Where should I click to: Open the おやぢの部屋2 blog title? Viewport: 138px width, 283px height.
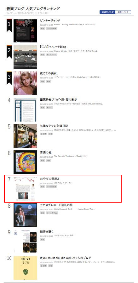click(x=49, y=179)
